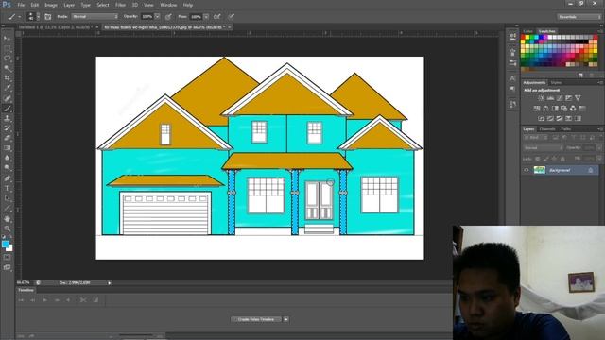Image resolution: width=605 pixels, height=340 pixels.
Task: Select the Eyedropper tool
Action: click(7, 88)
